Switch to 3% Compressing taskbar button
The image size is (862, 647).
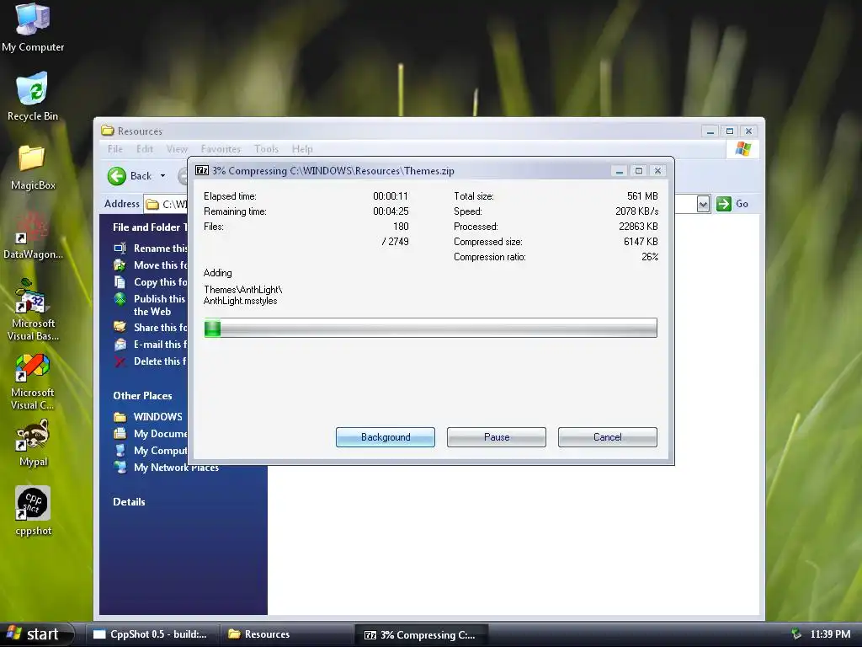[x=421, y=634]
